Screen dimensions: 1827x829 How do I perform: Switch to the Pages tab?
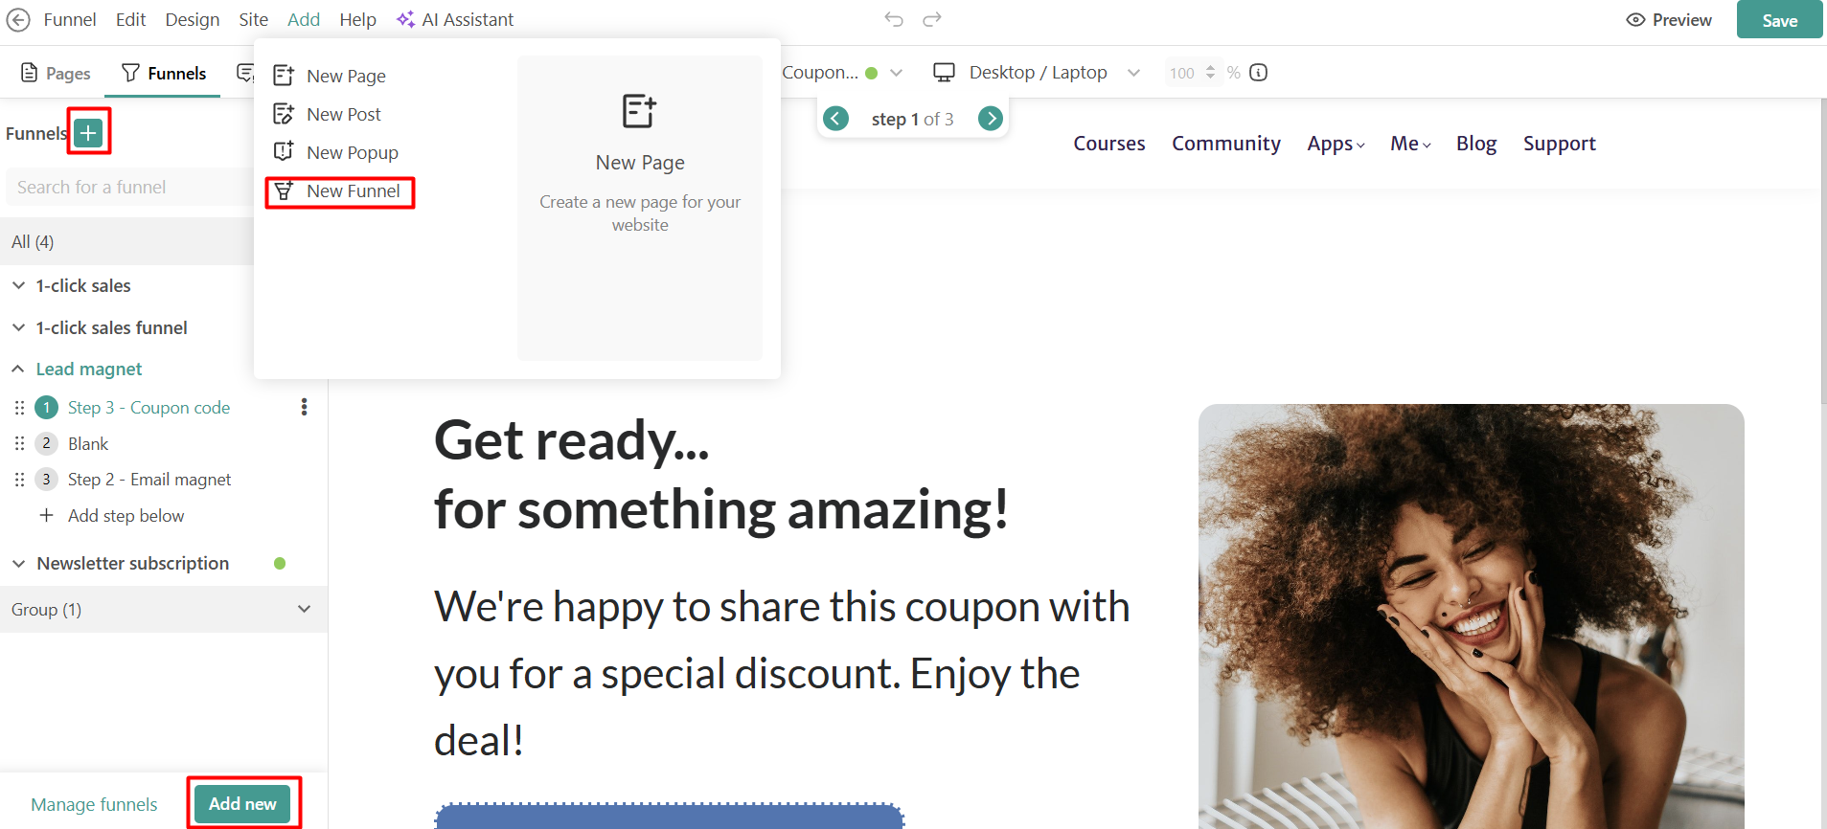click(56, 73)
